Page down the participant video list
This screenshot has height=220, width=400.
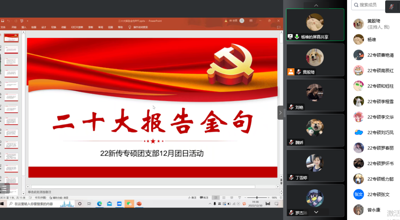(x=316, y=212)
